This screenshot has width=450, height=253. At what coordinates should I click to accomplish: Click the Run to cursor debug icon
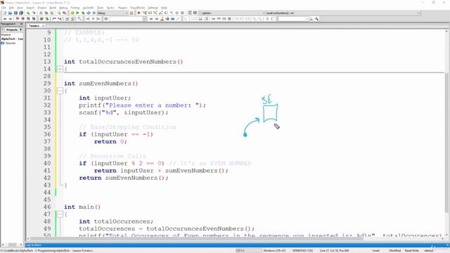pos(144,13)
